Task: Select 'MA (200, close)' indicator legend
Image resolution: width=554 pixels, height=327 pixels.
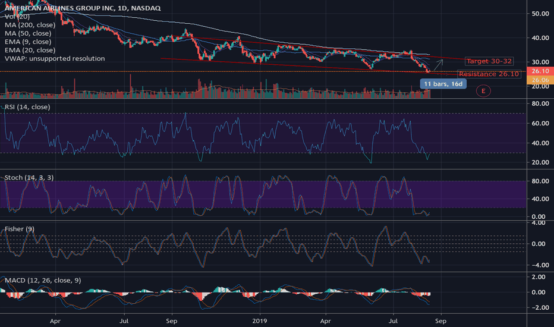Action: coord(30,25)
